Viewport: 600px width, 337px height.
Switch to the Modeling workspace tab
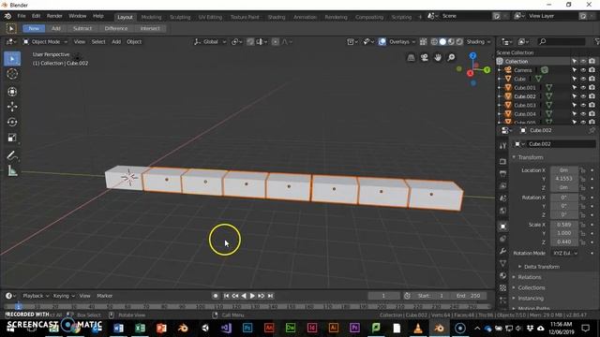151,17
